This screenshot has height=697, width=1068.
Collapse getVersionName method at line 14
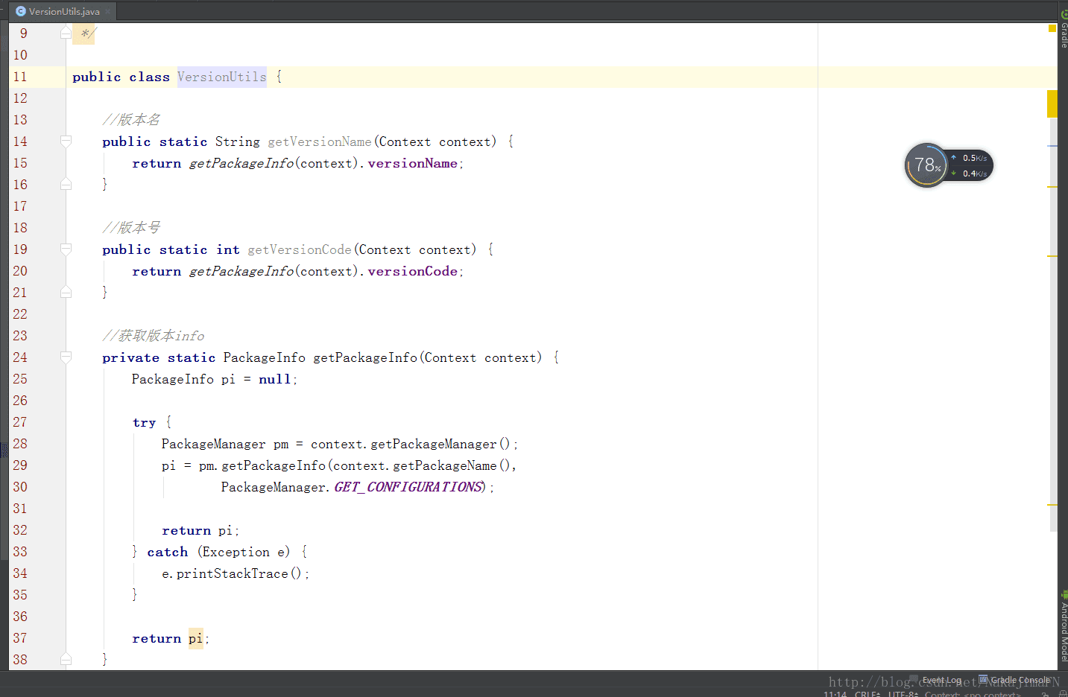tap(66, 141)
